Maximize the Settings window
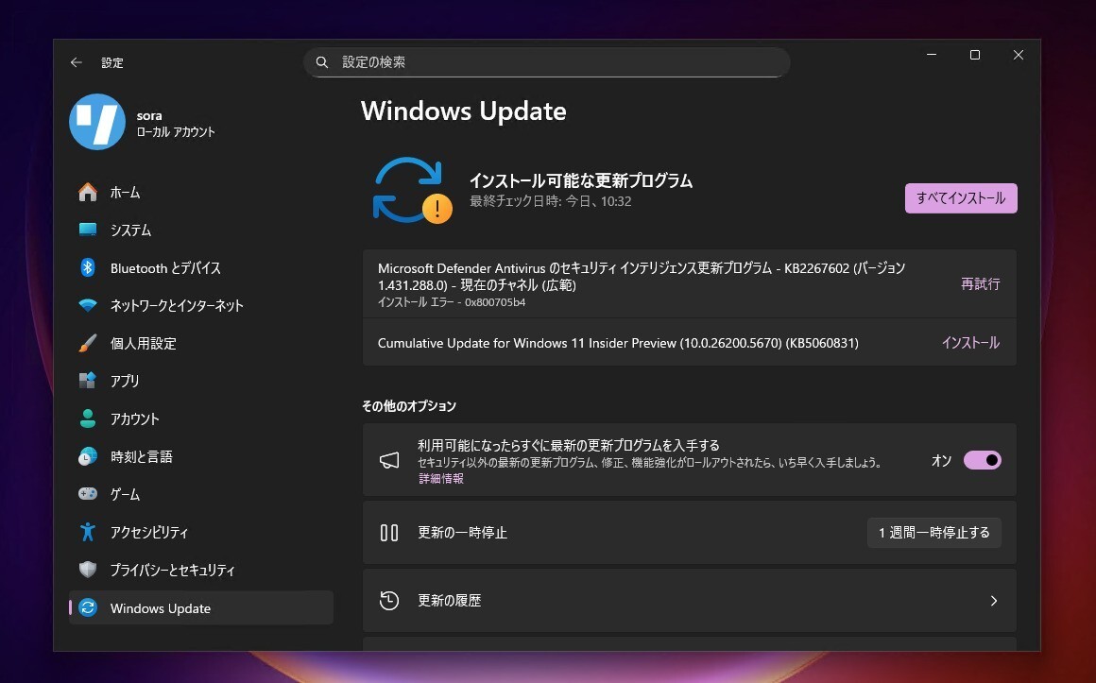Screen dimensions: 1096x683 (975, 55)
